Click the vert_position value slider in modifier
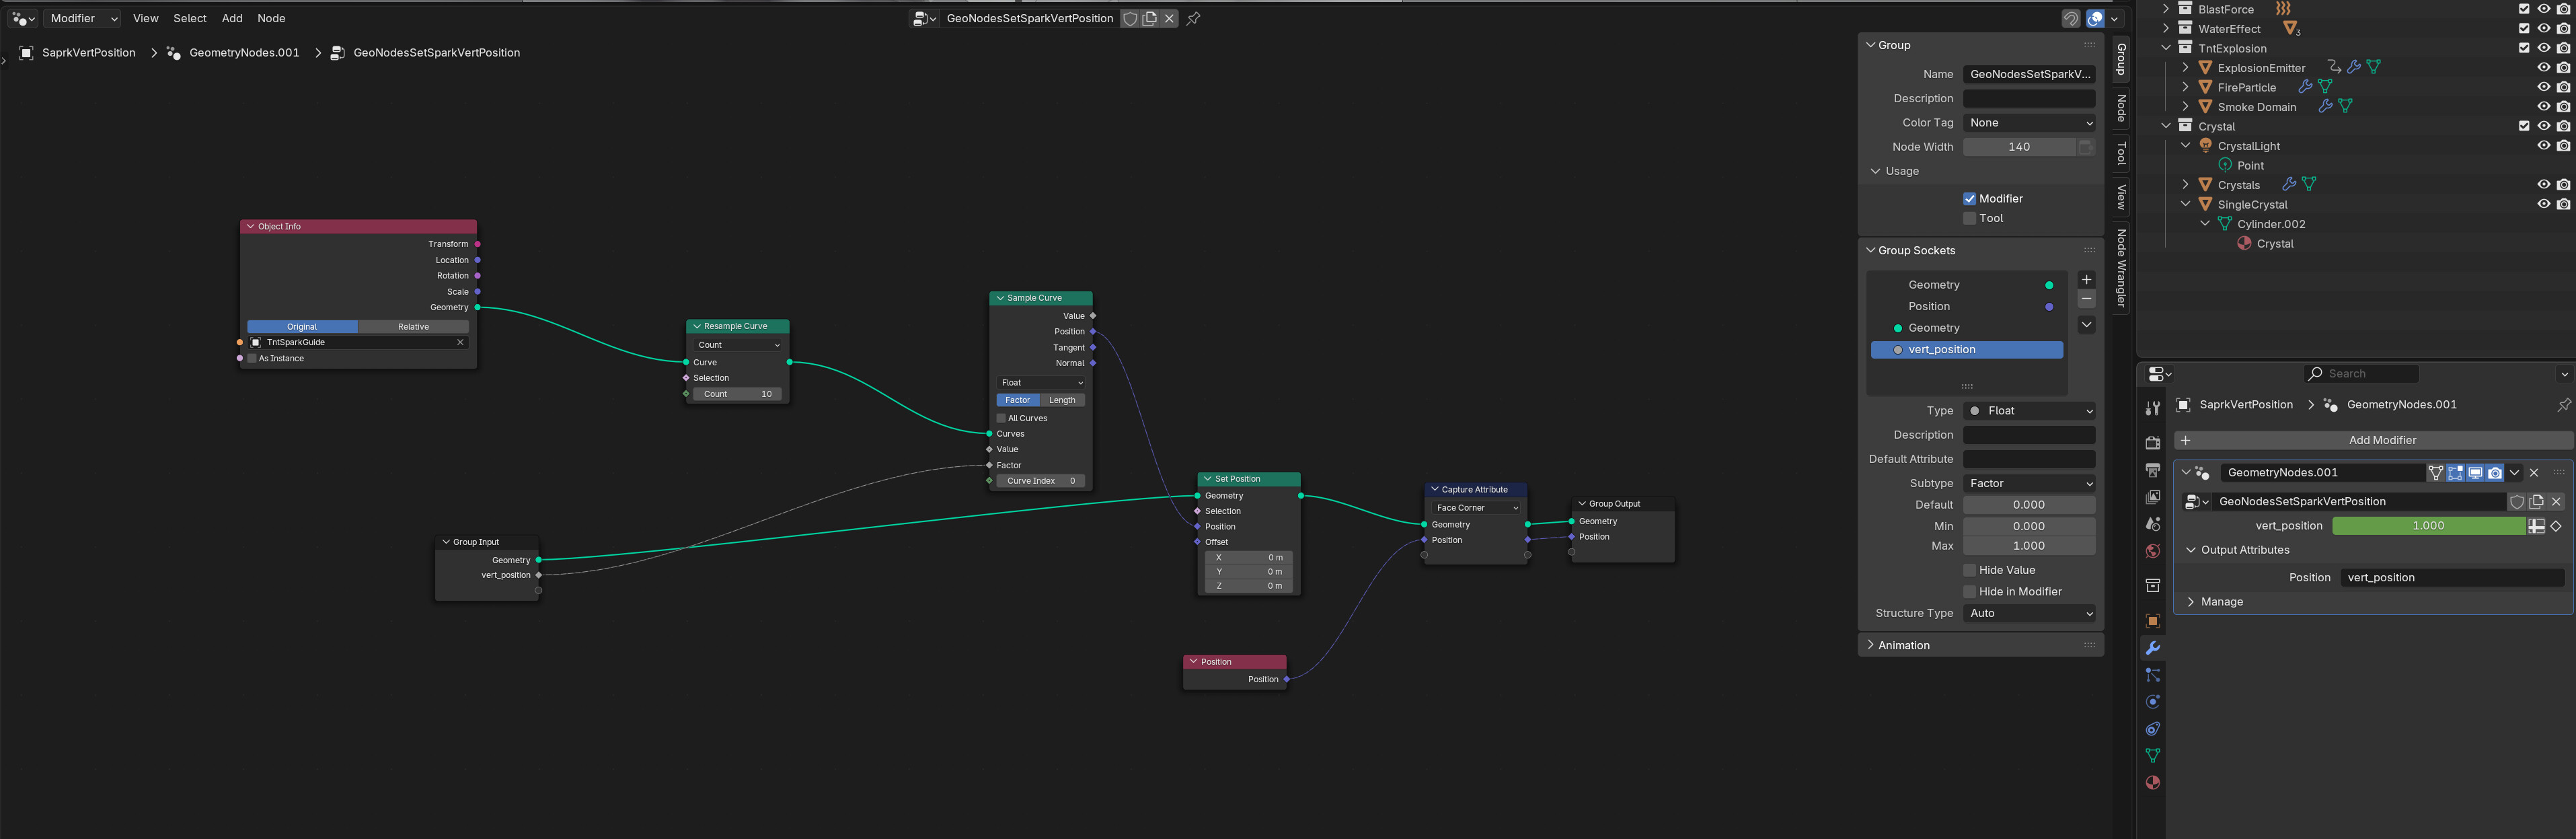Viewport: 2576px width, 839px height. (2428, 526)
